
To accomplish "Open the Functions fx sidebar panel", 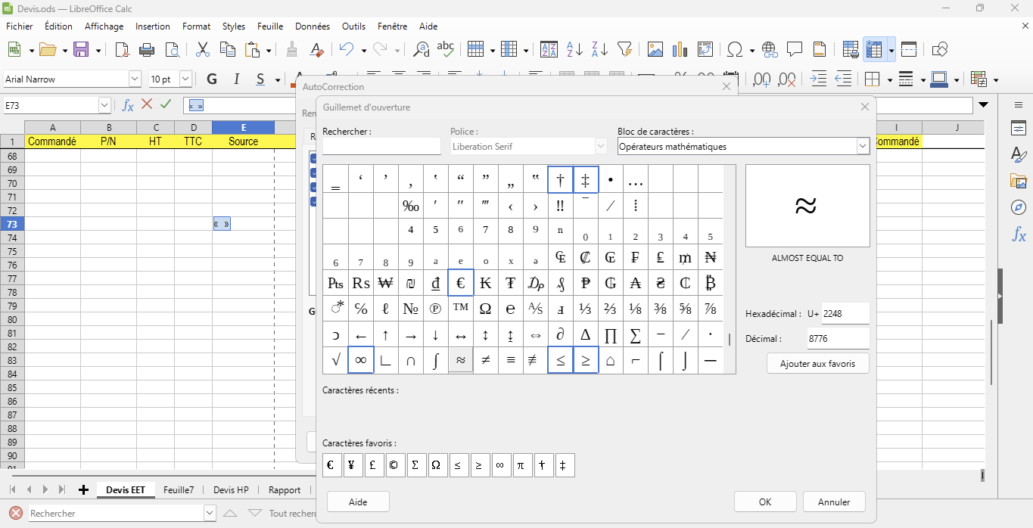I will coord(1019,234).
